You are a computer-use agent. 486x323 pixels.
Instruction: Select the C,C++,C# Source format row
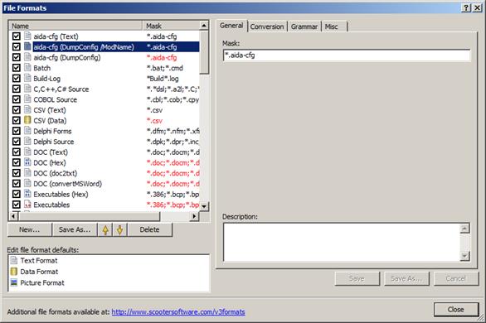(x=104, y=89)
